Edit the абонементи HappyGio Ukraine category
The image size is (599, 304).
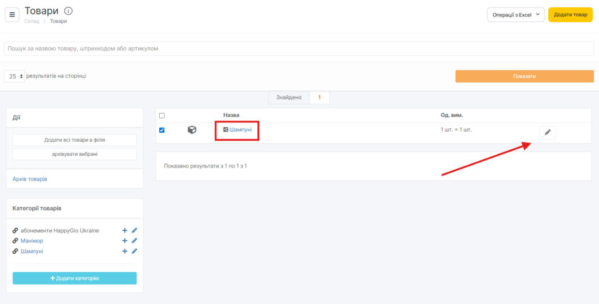click(134, 231)
